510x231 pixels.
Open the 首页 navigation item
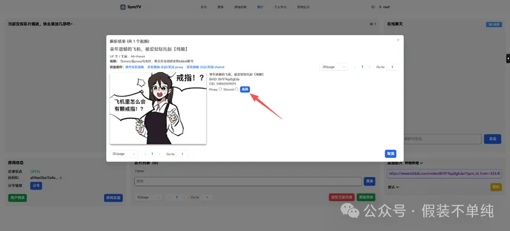[203, 7]
